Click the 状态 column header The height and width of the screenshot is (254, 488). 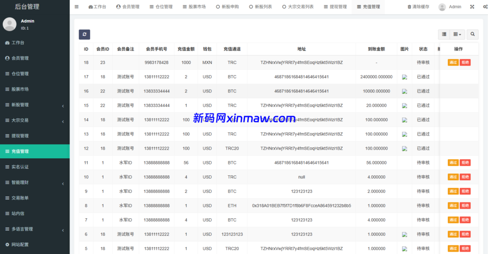423,49
